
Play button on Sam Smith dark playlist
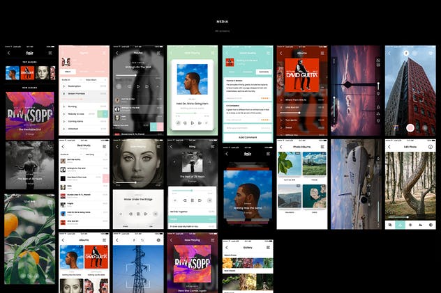(x=138, y=86)
